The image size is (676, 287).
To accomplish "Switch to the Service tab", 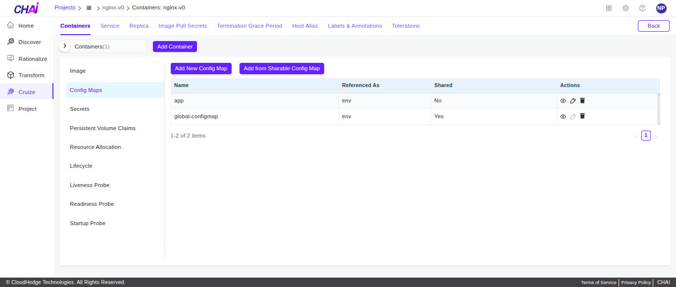I will click(x=110, y=26).
